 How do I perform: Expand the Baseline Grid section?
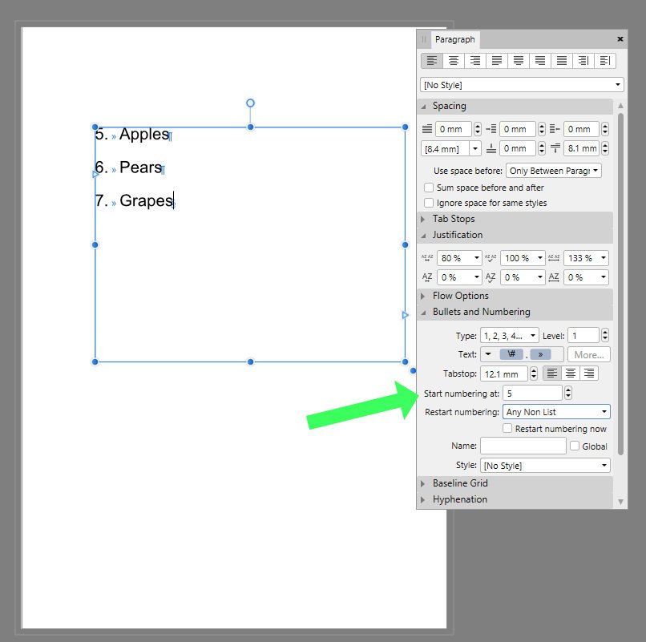coord(423,483)
